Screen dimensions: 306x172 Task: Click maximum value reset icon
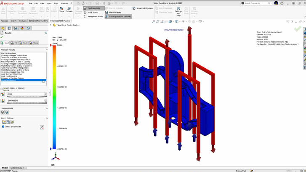coord(3,94)
